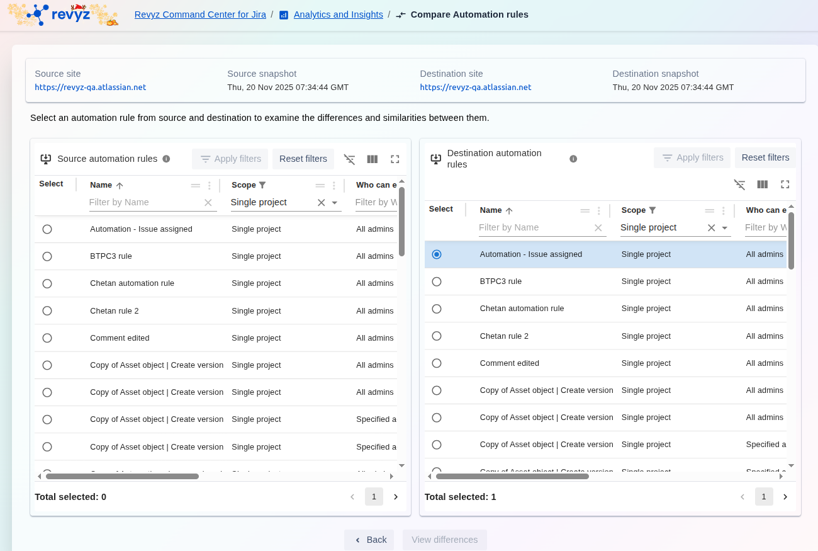Click the info icon beside Destination automation rules
This screenshot has height=551, width=818.
(x=573, y=159)
